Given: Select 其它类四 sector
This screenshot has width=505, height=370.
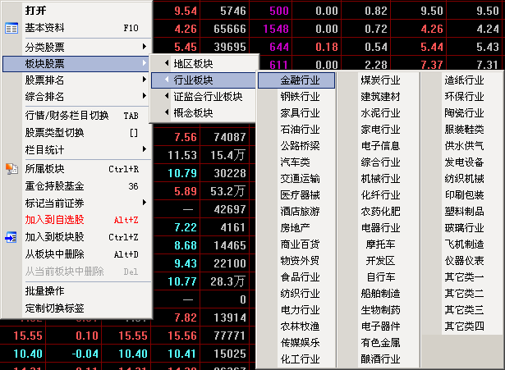Looking at the screenshot, I should [464, 327].
